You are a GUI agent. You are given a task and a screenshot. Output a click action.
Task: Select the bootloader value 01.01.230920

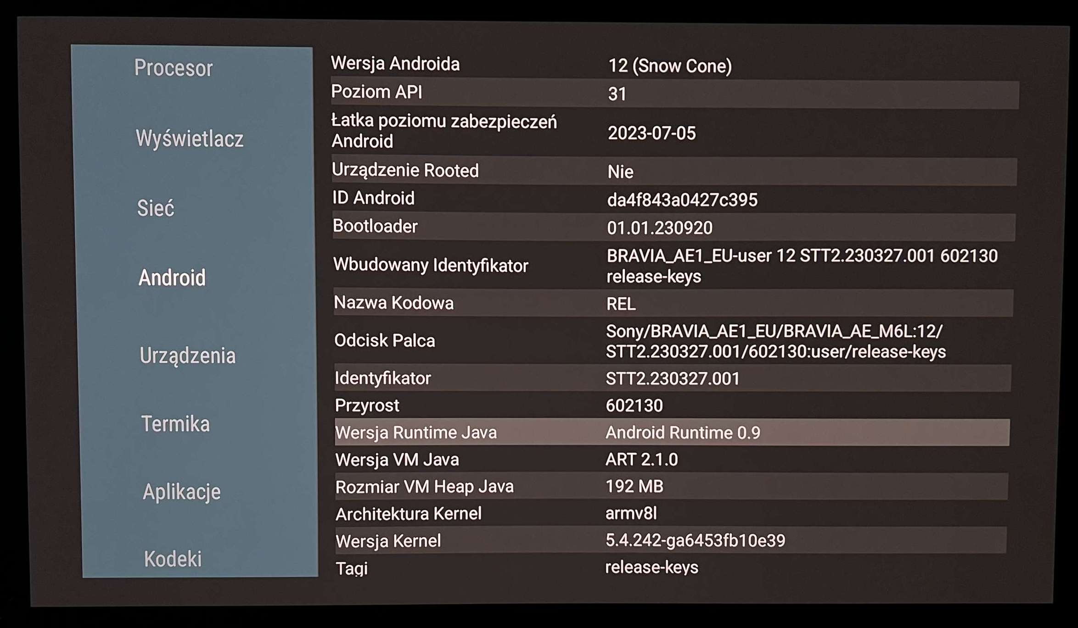[x=659, y=228]
